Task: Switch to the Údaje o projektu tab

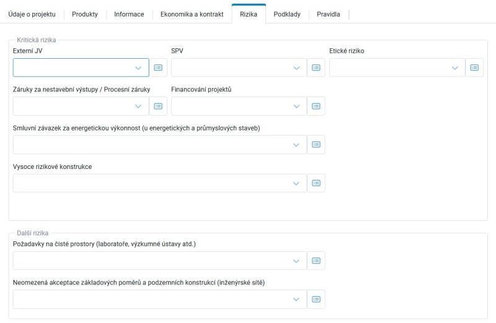Action: coord(32,14)
